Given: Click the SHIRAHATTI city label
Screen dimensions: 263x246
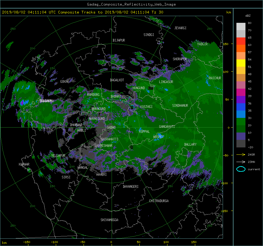Looking at the screenshot, I should pyautogui.click(x=110, y=139).
